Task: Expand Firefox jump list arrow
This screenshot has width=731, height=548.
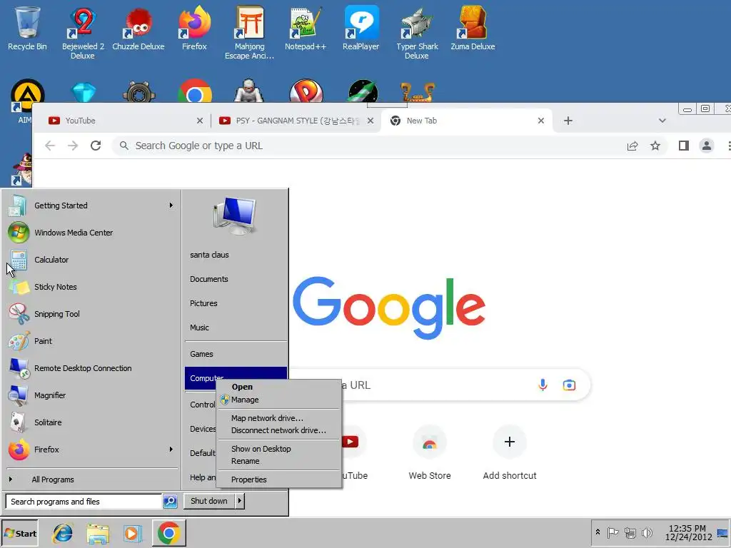Action: point(171,450)
